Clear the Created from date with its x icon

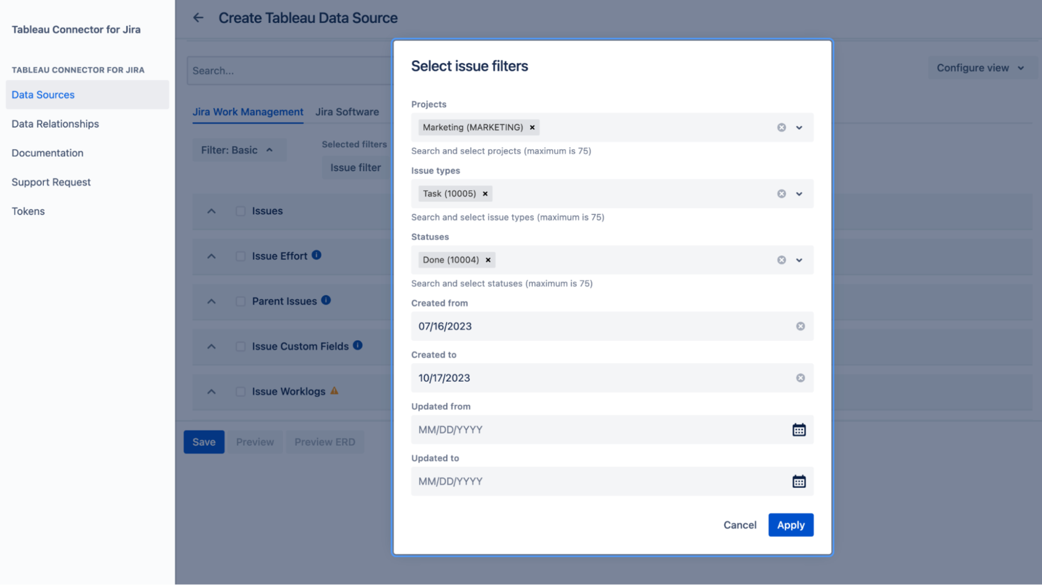pos(800,326)
